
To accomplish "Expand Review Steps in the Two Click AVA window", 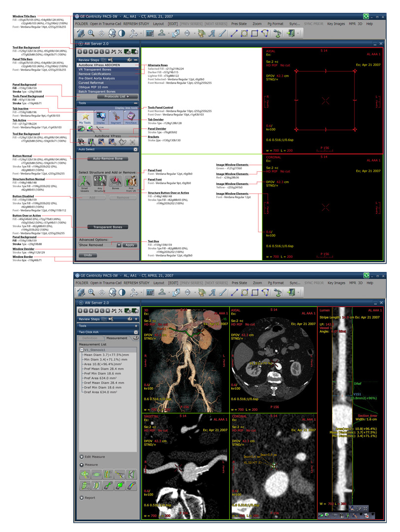I will click(x=136, y=319).
